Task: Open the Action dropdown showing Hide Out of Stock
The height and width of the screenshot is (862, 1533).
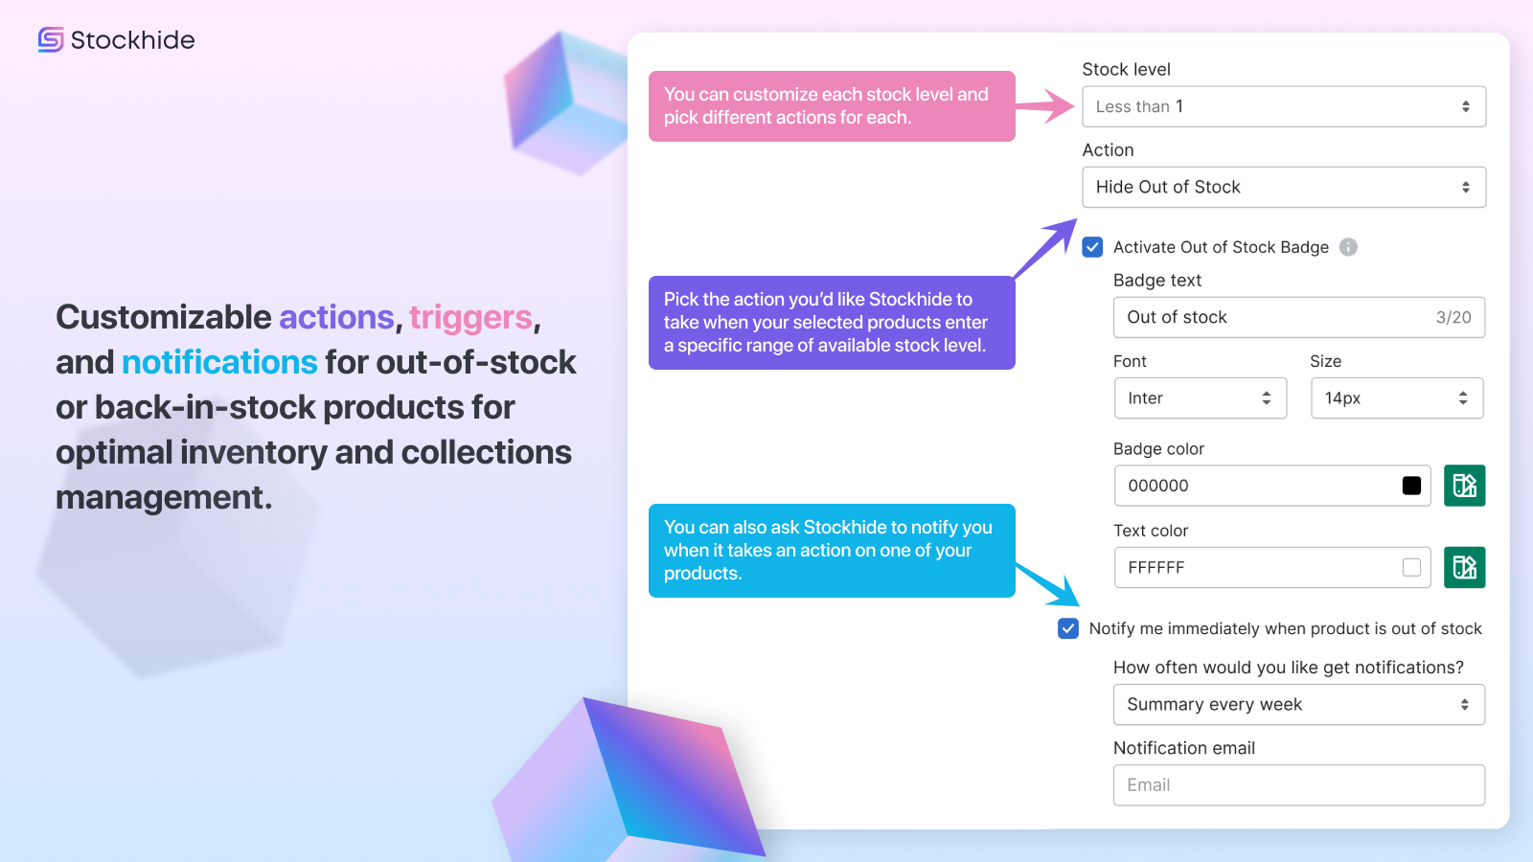Action: click(1283, 187)
